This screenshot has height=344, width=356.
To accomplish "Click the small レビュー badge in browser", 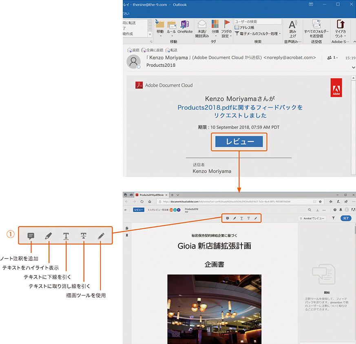I will 139,209.
